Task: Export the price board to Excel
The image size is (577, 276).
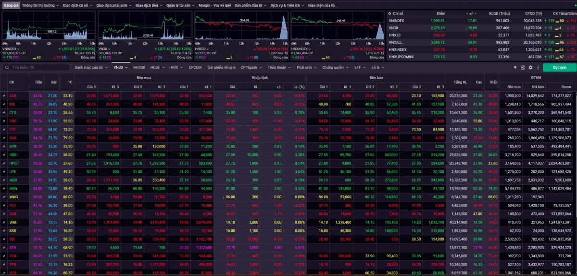Action: pos(523,68)
